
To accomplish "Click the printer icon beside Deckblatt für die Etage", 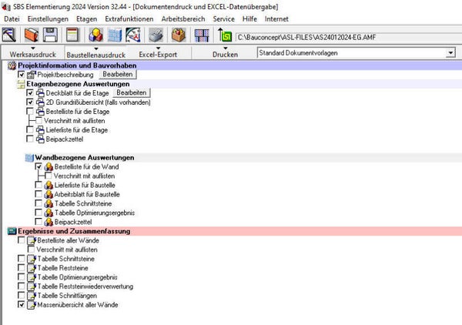I will coord(40,93).
